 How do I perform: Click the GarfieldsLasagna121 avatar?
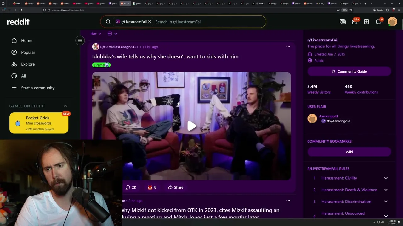click(95, 47)
